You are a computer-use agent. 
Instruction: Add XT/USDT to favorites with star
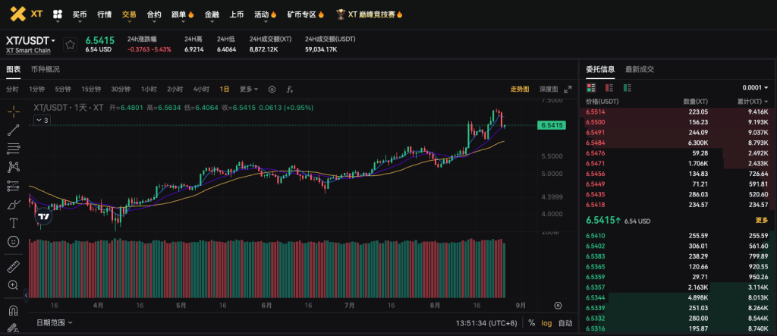(70, 44)
